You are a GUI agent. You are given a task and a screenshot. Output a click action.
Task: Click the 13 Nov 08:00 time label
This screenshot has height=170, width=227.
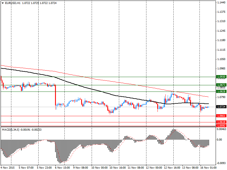(190, 168)
